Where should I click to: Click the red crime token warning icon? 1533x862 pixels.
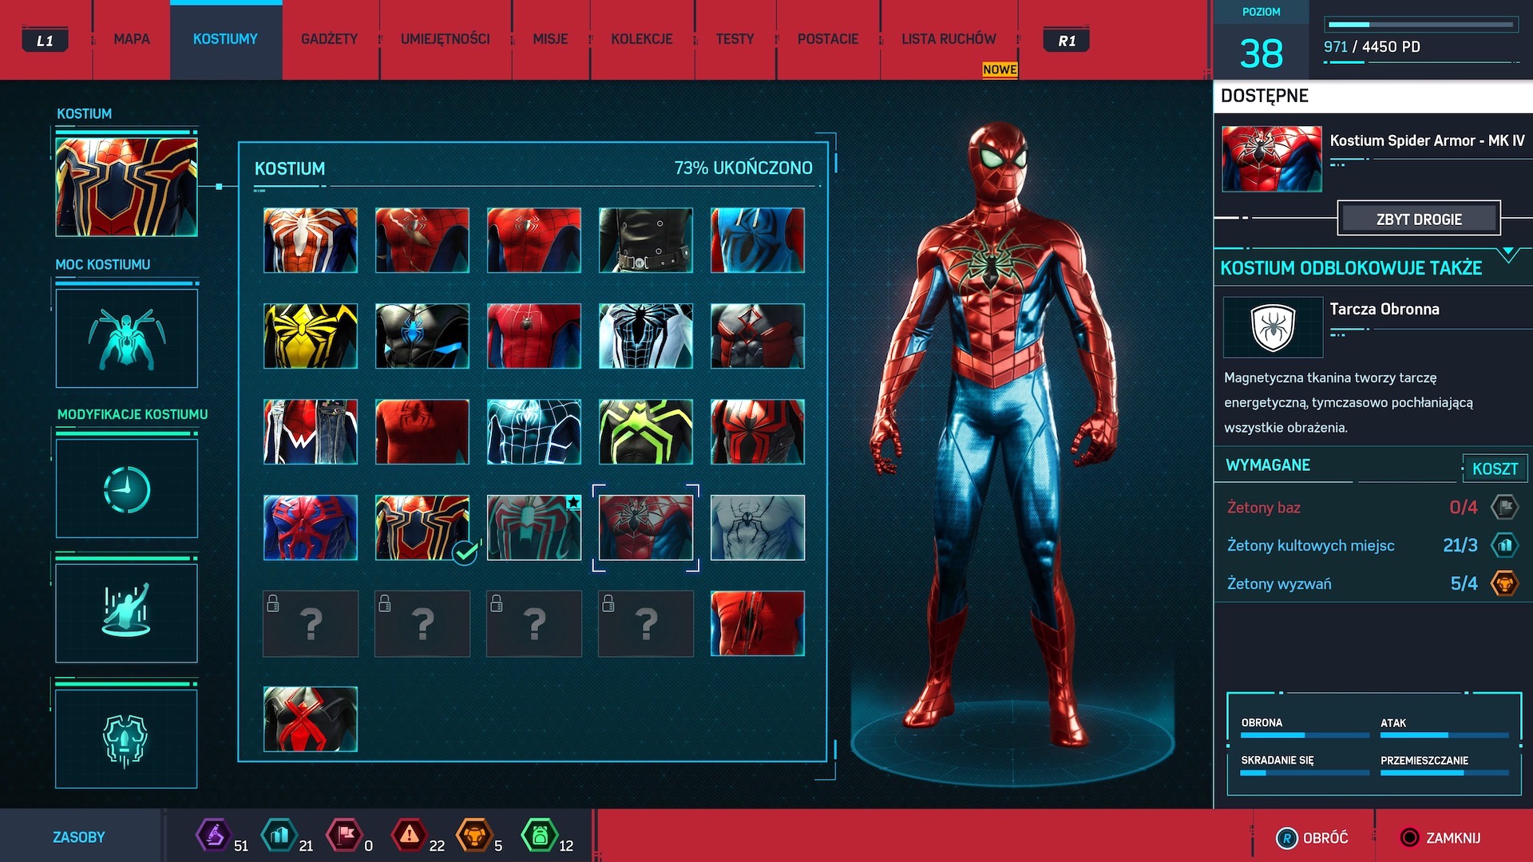pyautogui.click(x=409, y=836)
